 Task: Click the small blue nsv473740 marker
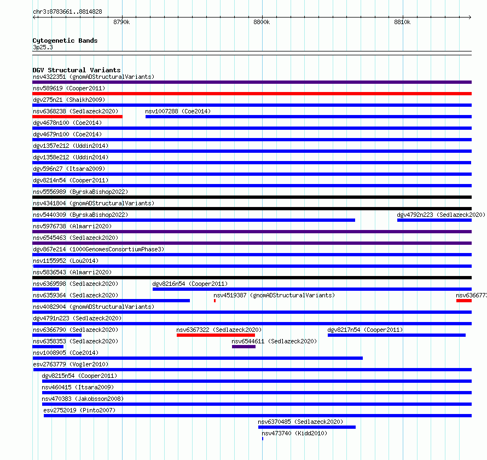pos(263,439)
